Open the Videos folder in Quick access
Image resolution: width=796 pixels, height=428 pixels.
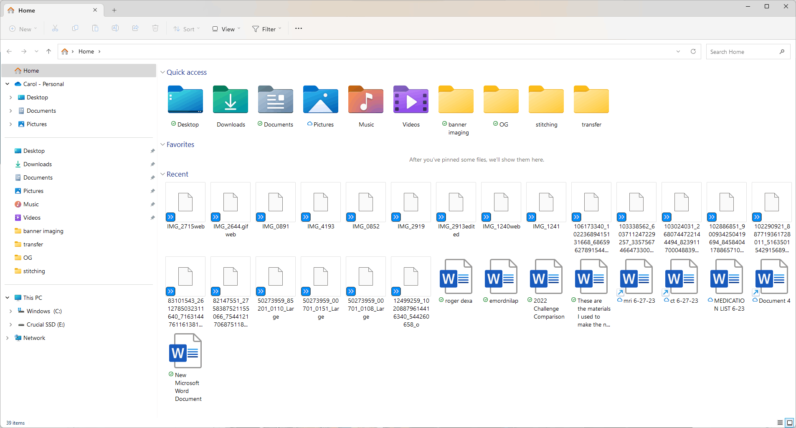coord(411,106)
